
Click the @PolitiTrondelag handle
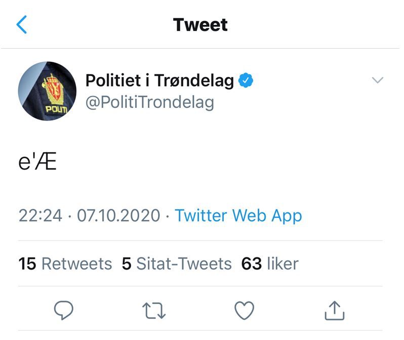click(149, 102)
